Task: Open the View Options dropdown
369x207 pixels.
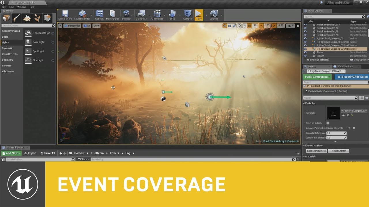Action: [x=359, y=60]
